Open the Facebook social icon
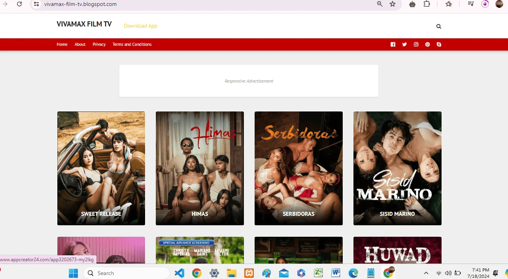 (393, 44)
